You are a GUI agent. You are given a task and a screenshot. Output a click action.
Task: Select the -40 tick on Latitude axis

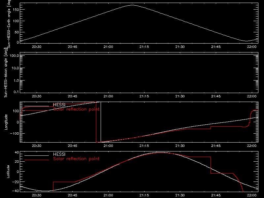click(x=16, y=191)
